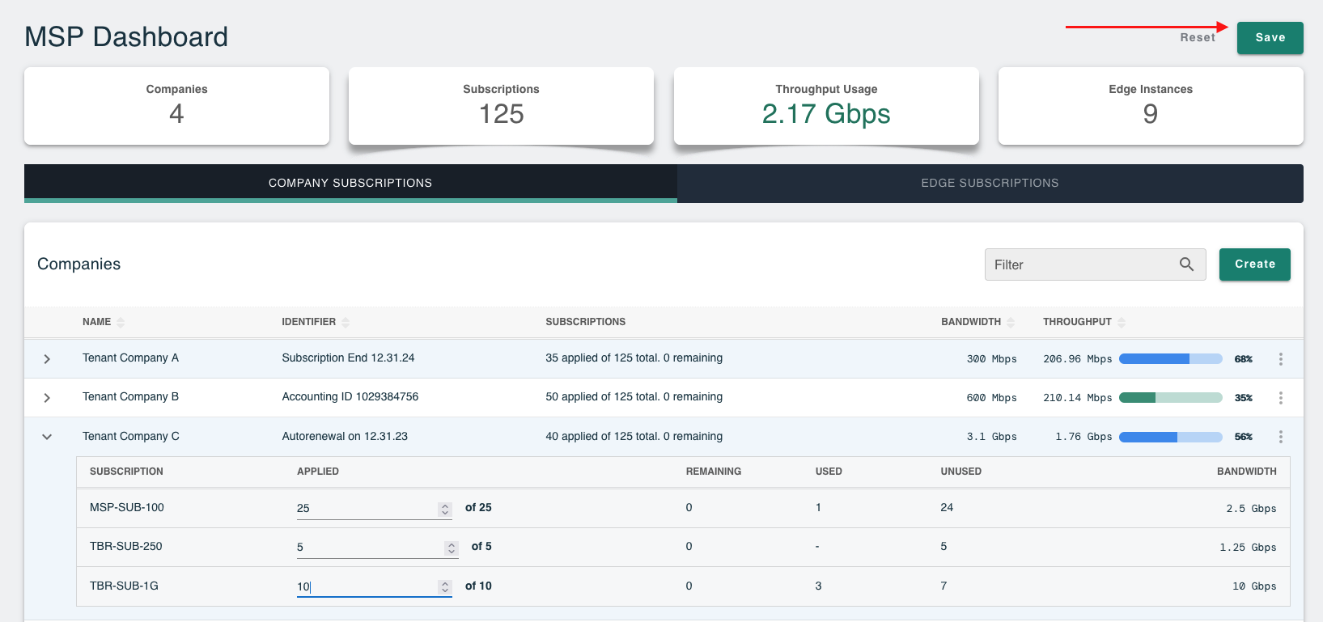Sort by the Throughput column arrows
1323x622 pixels.
pyautogui.click(x=1122, y=322)
